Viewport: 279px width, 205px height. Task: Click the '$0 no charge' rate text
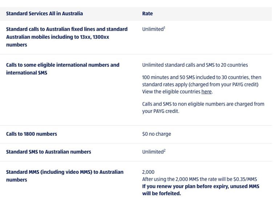pyautogui.click(x=156, y=134)
